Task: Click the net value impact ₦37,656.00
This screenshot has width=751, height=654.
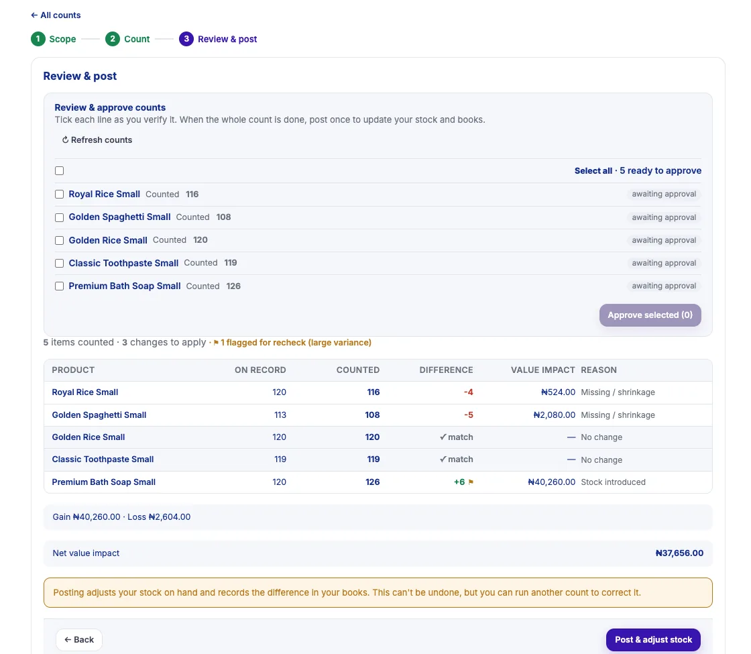Action: coord(679,553)
